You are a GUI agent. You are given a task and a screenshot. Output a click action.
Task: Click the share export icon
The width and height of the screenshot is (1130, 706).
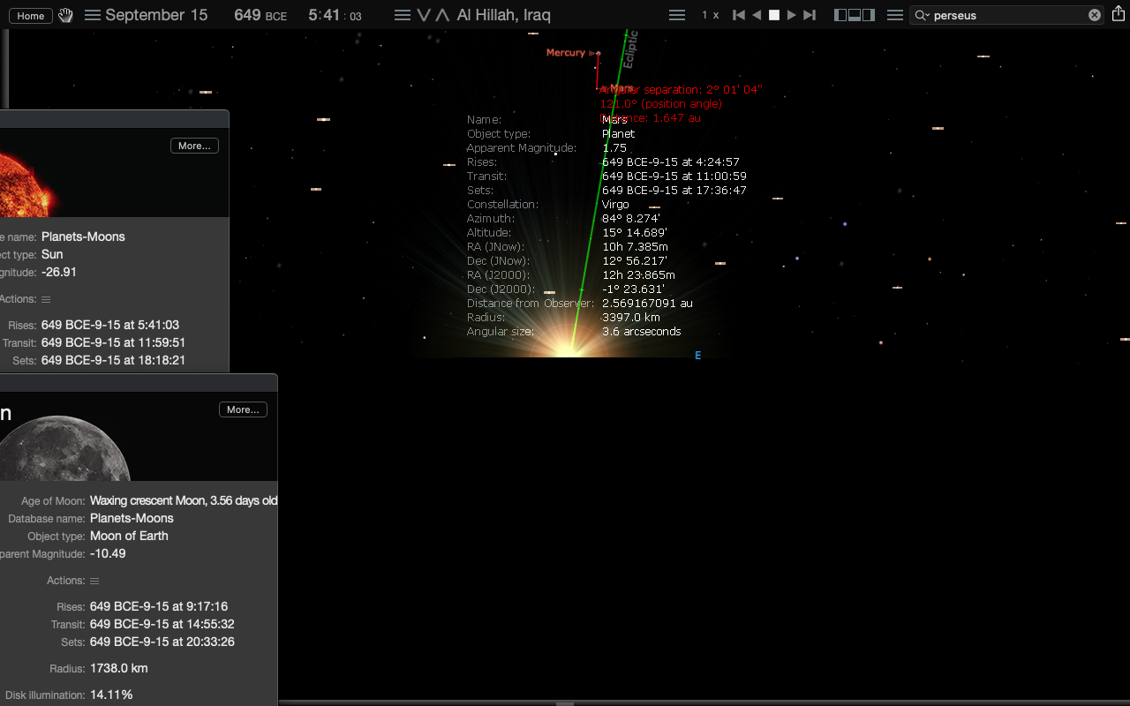1119,15
